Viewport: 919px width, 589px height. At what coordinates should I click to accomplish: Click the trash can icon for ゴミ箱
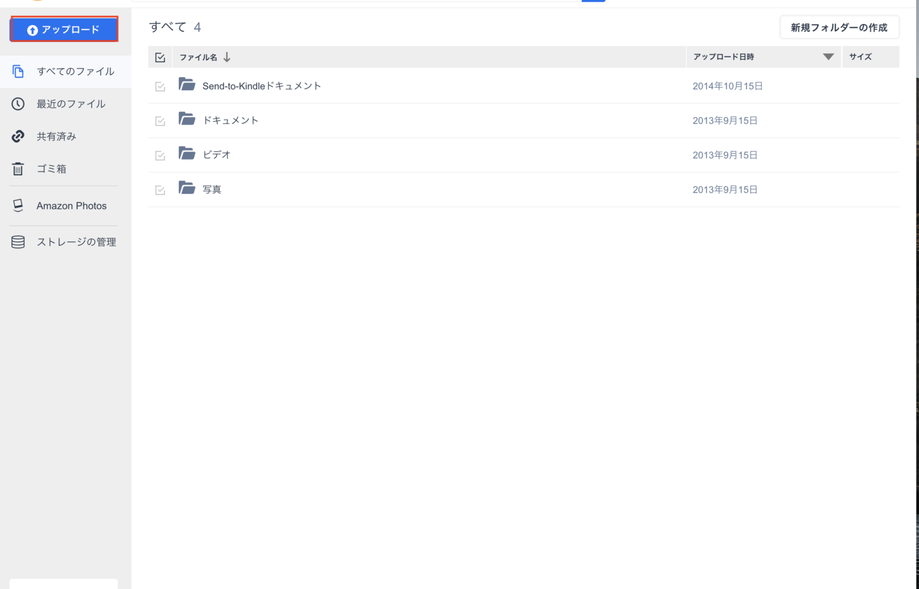(x=18, y=169)
